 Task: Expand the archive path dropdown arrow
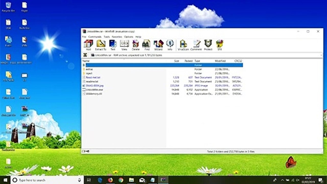point(321,55)
